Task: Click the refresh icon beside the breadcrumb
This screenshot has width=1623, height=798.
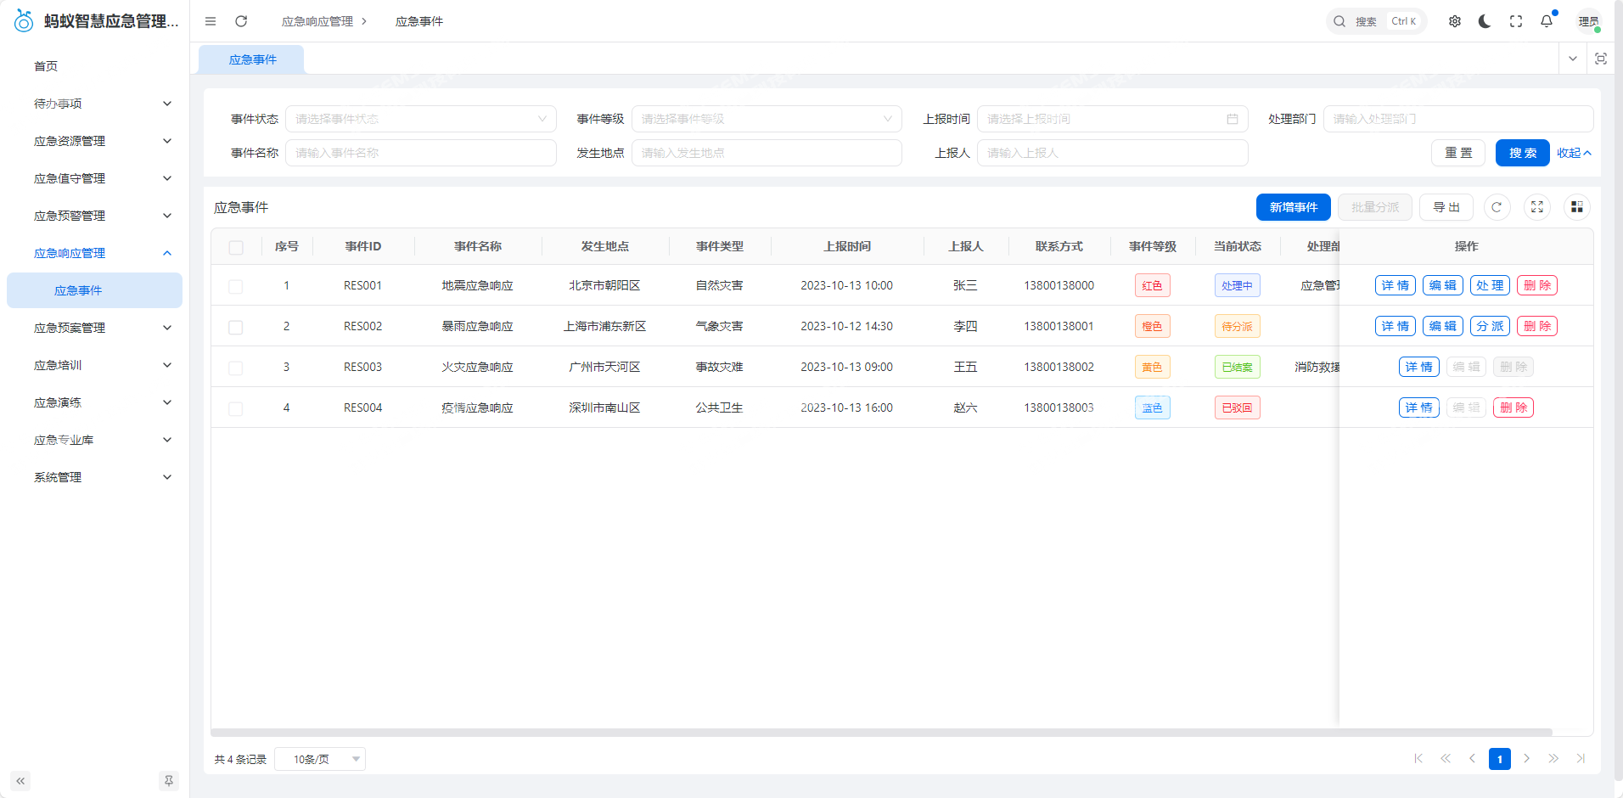Action: pos(241,21)
